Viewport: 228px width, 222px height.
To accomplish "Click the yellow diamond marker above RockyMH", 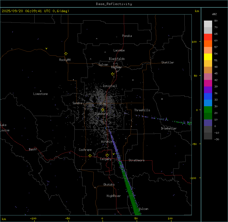I will [66, 54].
